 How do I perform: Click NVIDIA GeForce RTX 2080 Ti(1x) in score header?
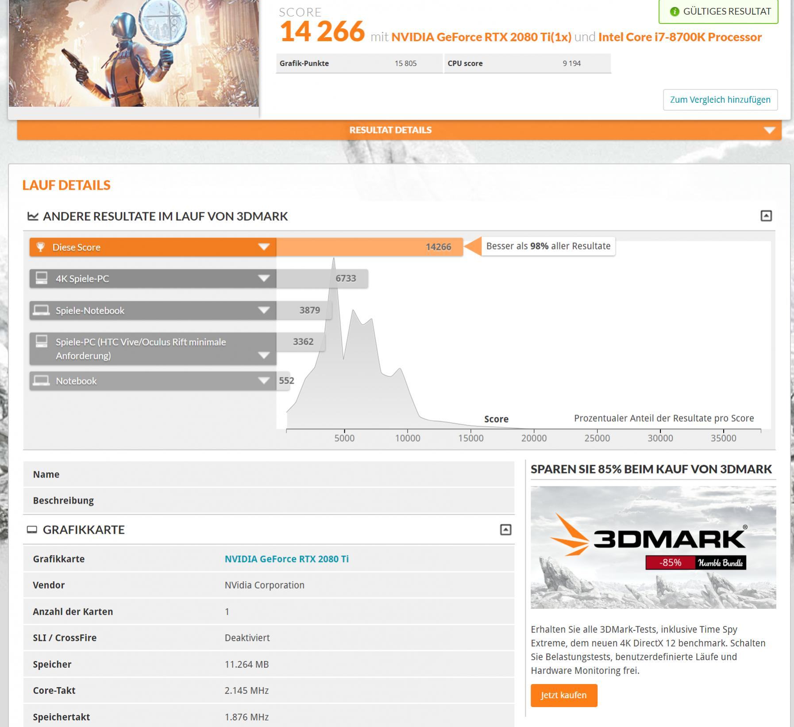481,37
